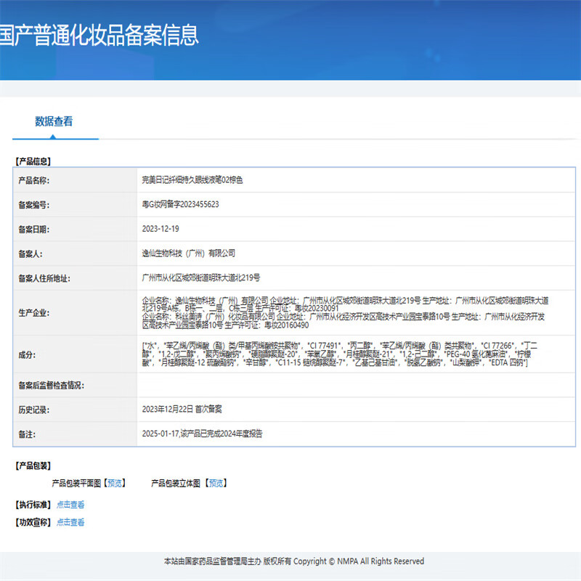The image size is (581, 581).
Task: Select the product name 完美日记纤细持久眼线液笔02棕色
Action: tap(192, 179)
